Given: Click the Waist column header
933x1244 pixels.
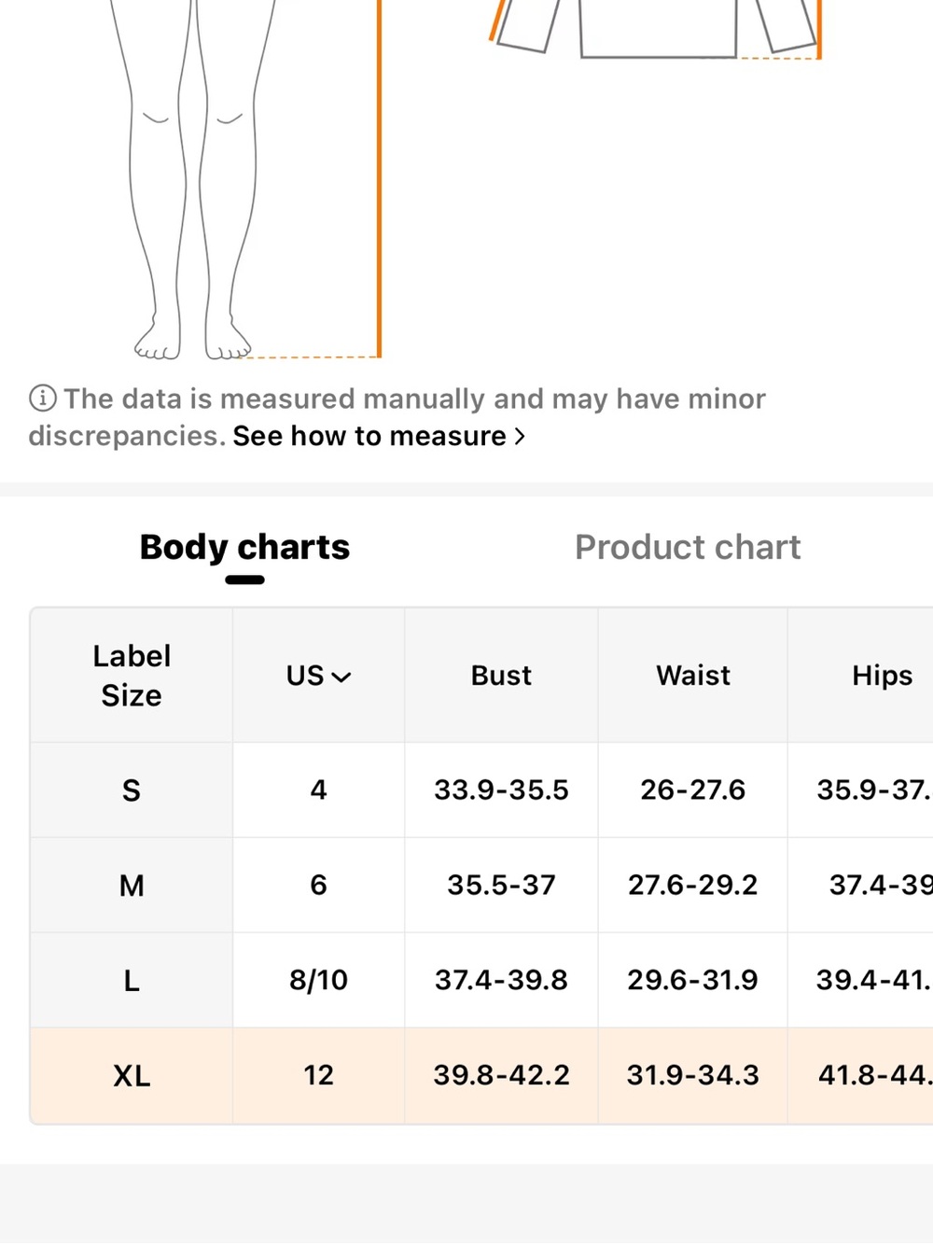Looking at the screenshot, I should (693, 676).
